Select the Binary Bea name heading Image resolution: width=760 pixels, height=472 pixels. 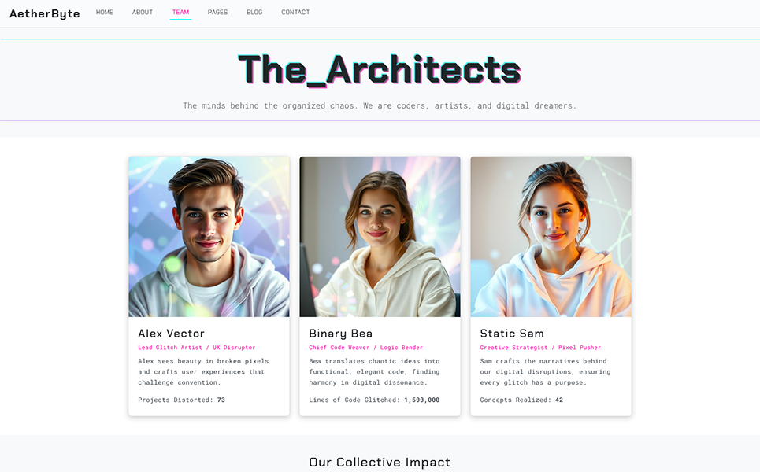point(341,334)
